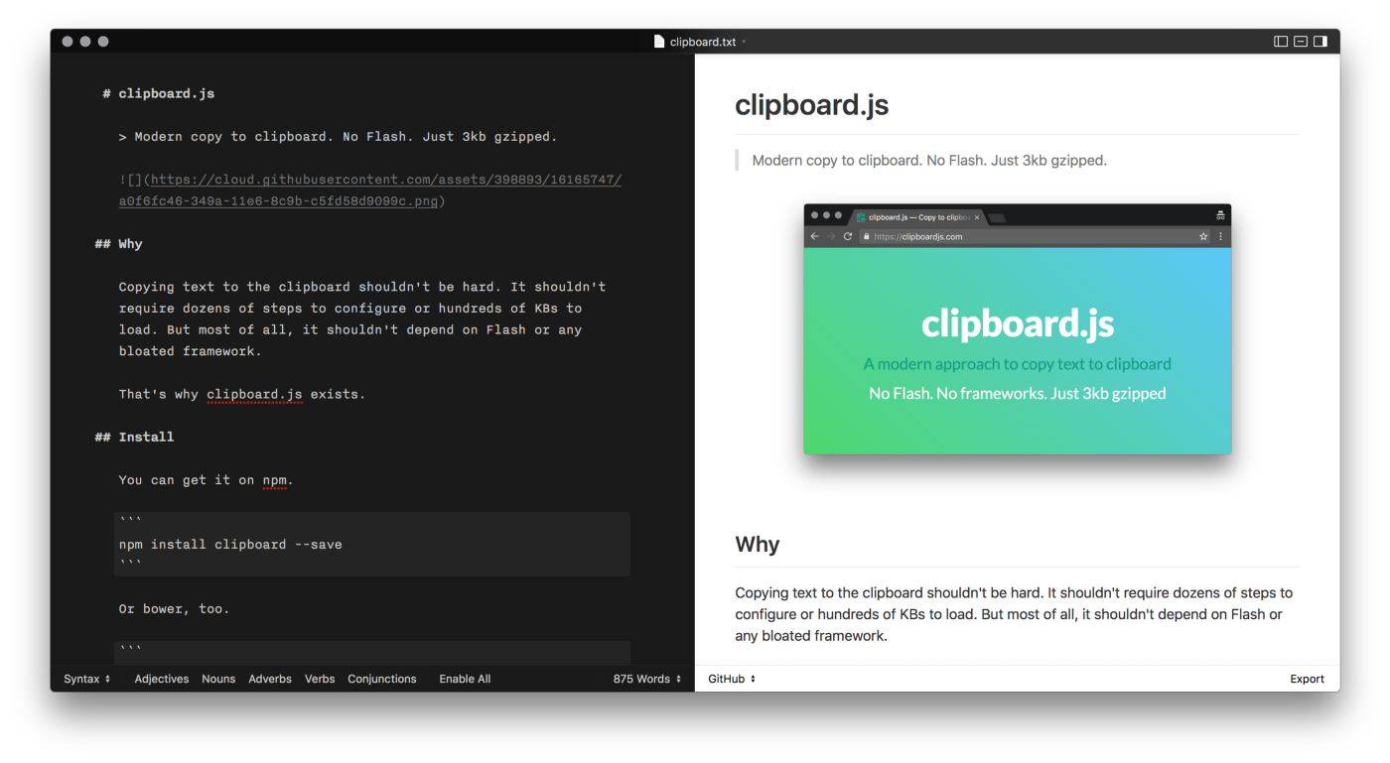Image resolution: width=1390 pixels, height=763 pixels.
Task: Toggle Conjunctions syntax highlighting
Action: click(382, 679)
